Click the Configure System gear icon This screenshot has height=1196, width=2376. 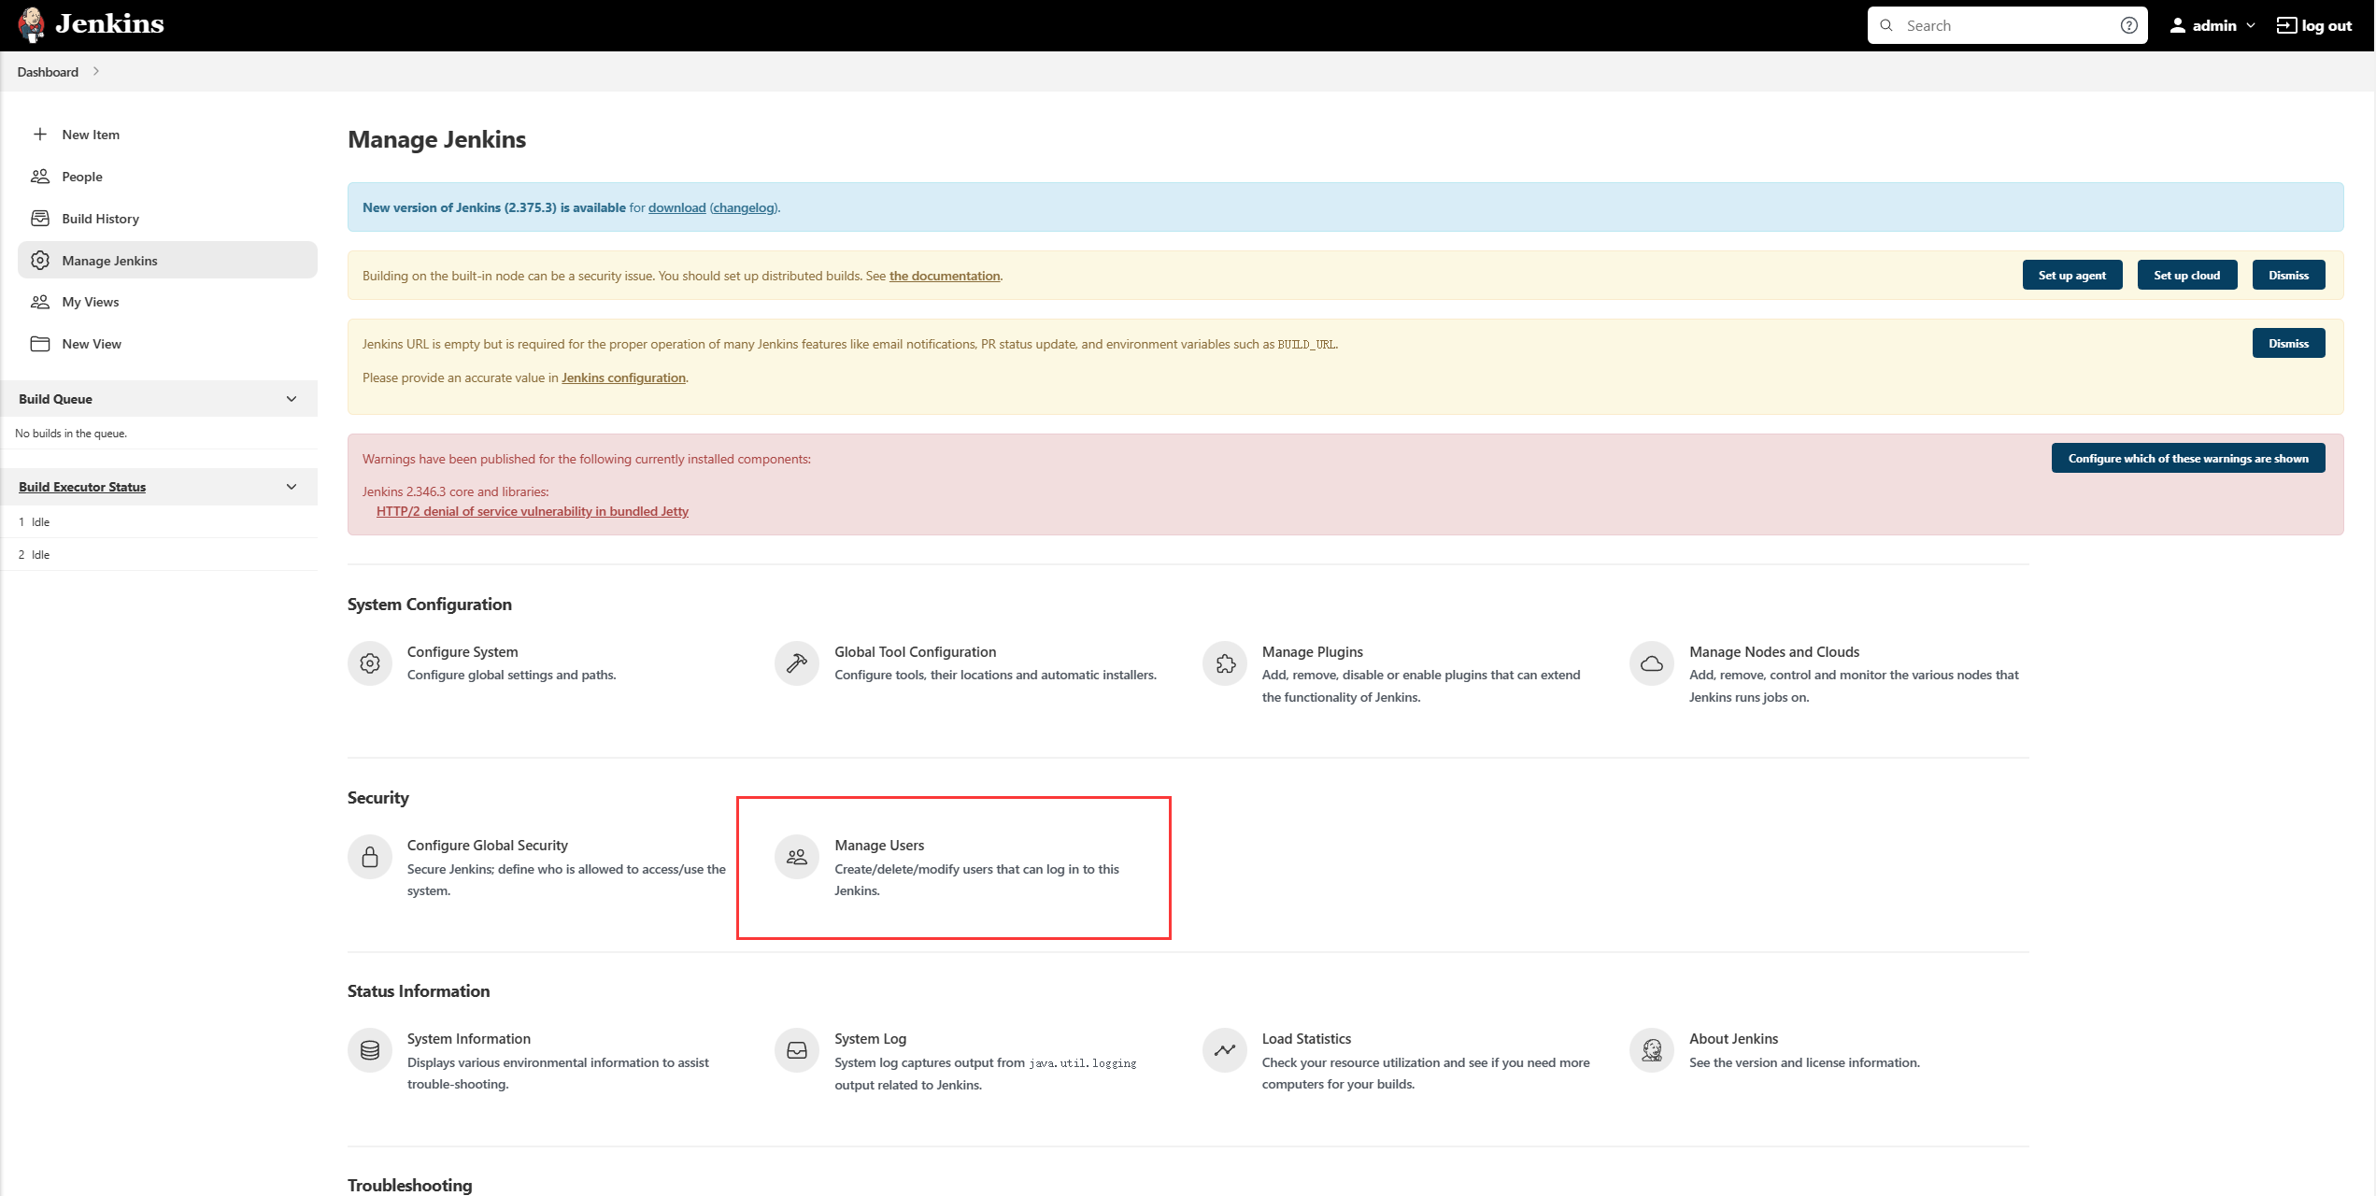click(370, 663)
